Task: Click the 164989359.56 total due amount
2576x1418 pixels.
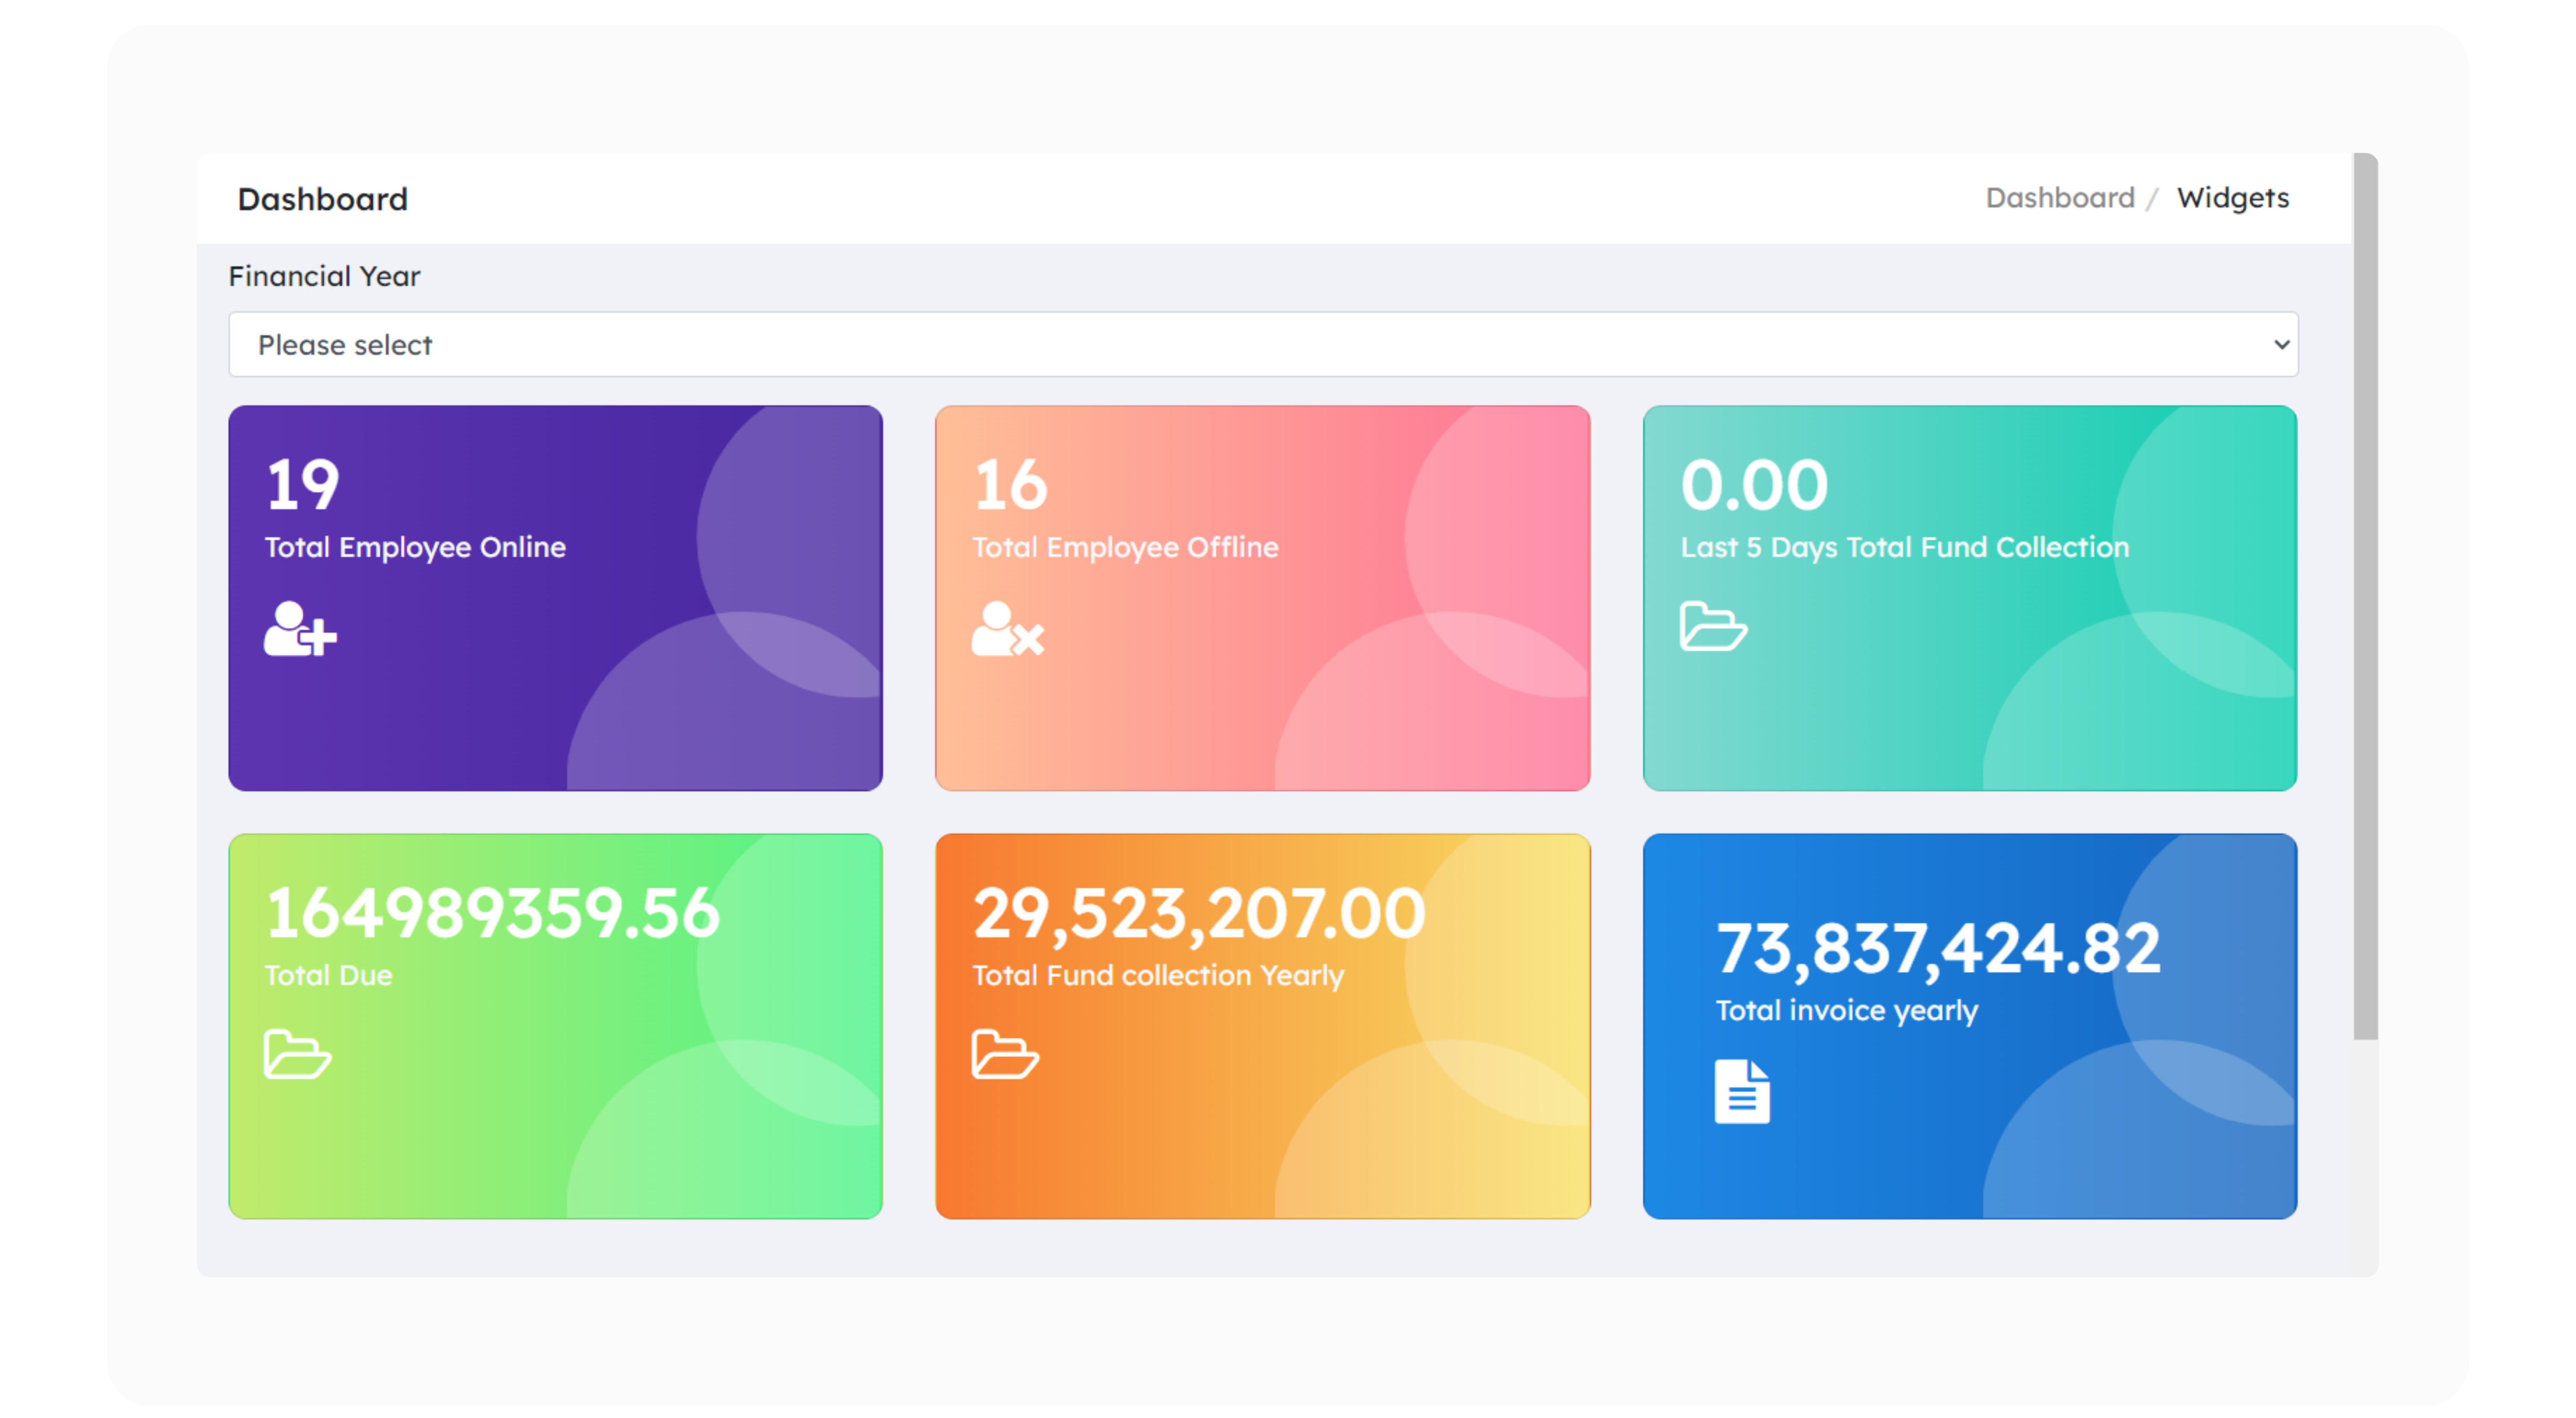Action: 492,913
